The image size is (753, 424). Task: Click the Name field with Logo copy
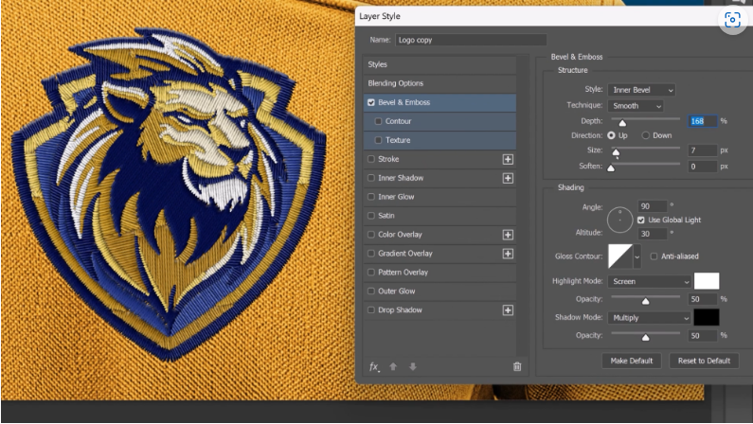coord(471,40)
